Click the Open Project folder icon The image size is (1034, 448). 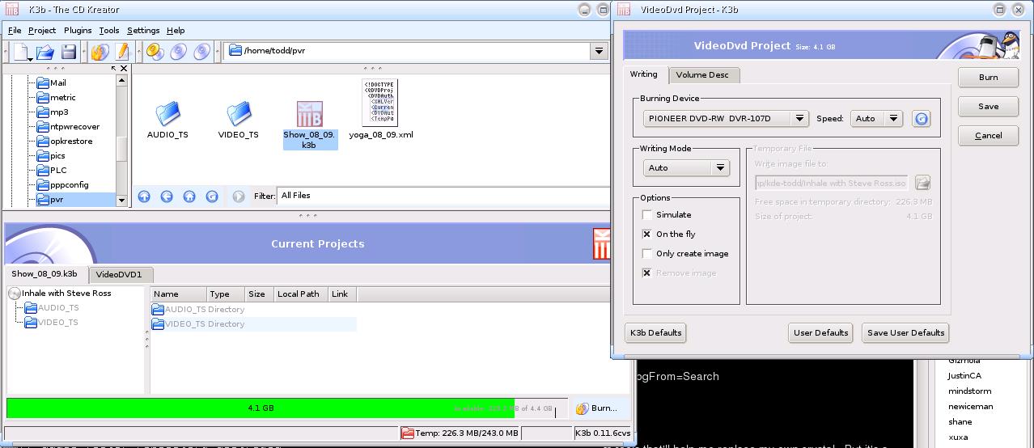coord(45,52)
